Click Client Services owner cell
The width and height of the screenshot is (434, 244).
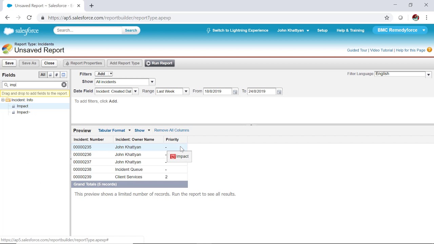(x=129, y=177)
